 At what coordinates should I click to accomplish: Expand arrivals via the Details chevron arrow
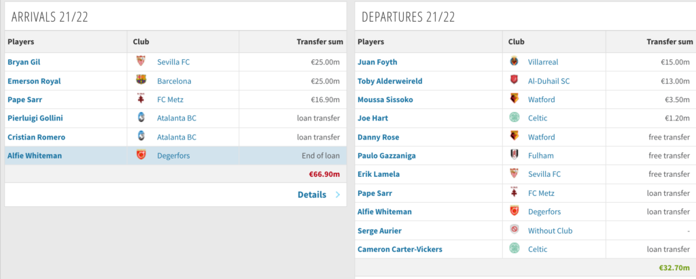pos(338,195)
